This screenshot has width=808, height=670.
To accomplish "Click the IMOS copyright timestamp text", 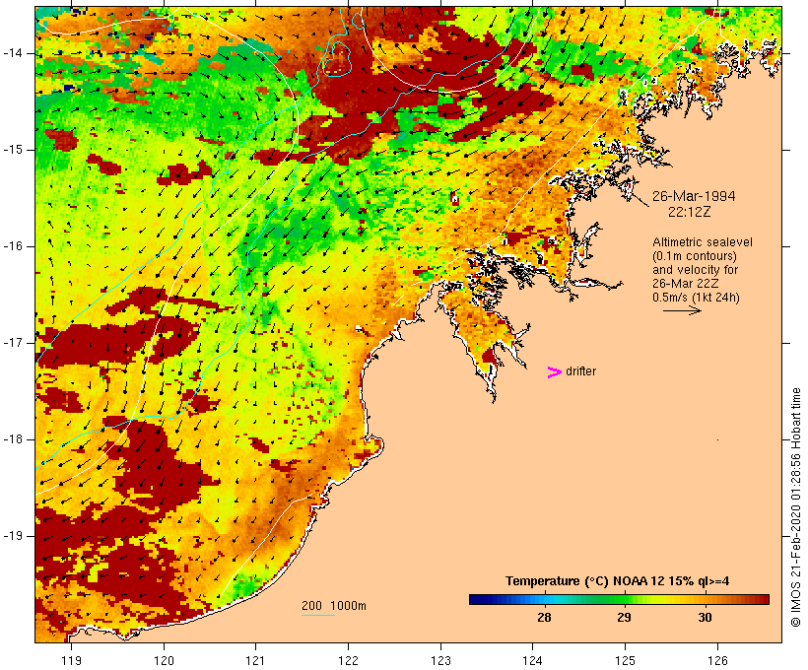I will 796,507.
